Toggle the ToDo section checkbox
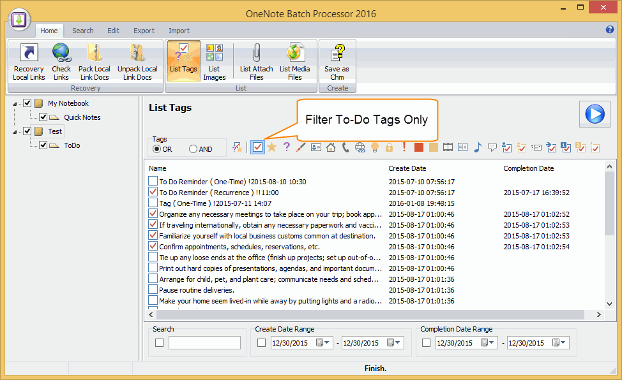 (x=43, y=145)
